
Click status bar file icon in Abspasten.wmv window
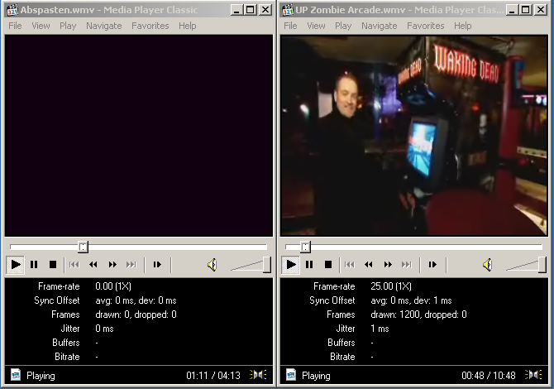point(16,374)
